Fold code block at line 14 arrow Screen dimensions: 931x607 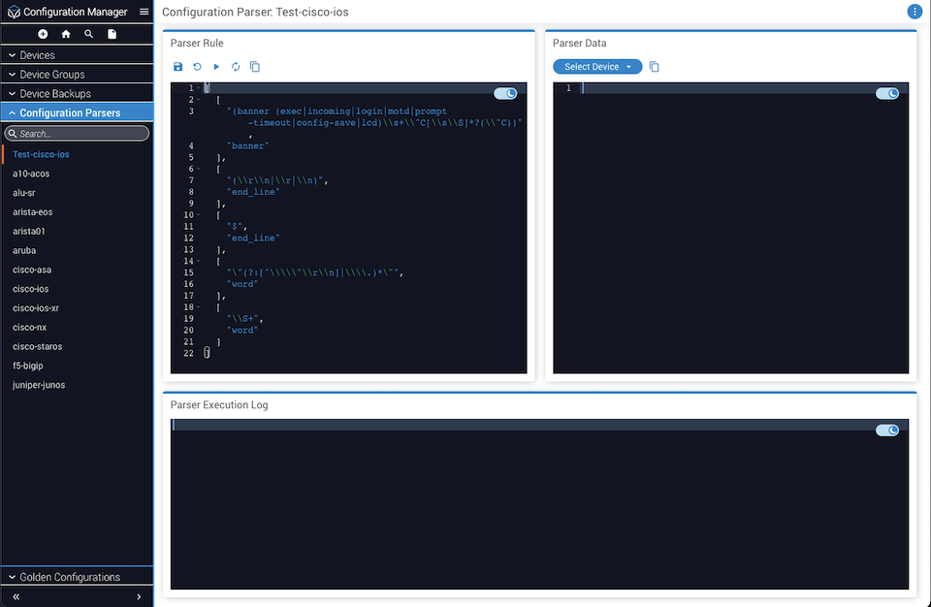198,261
